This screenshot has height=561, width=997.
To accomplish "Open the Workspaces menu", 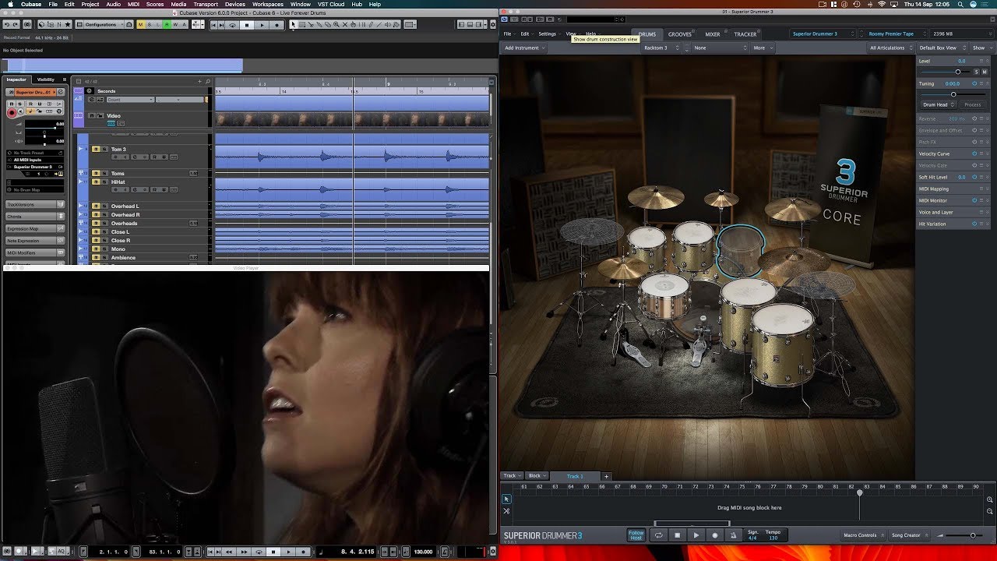I will click(x=268, y=4).
